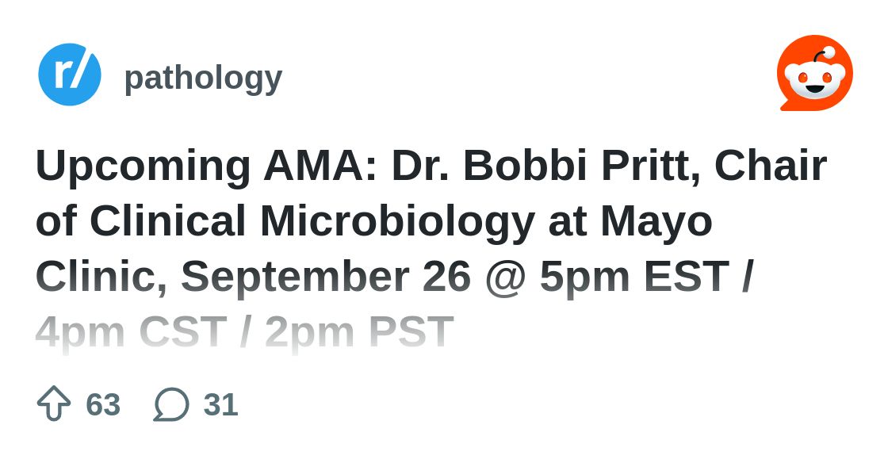Select the name "Dr. Bobbi Pritt" in title
The width and height of the screenshot is (888, 463).
pyautogui.click(x=545, y=165)
